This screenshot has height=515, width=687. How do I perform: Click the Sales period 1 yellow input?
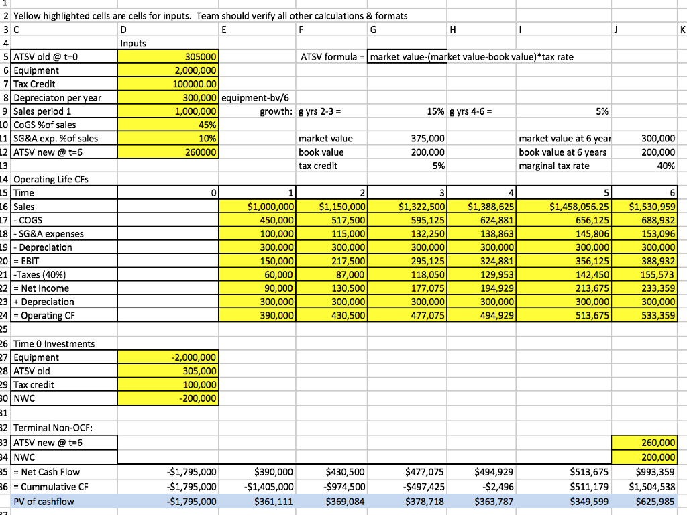(x=168, y=111)
